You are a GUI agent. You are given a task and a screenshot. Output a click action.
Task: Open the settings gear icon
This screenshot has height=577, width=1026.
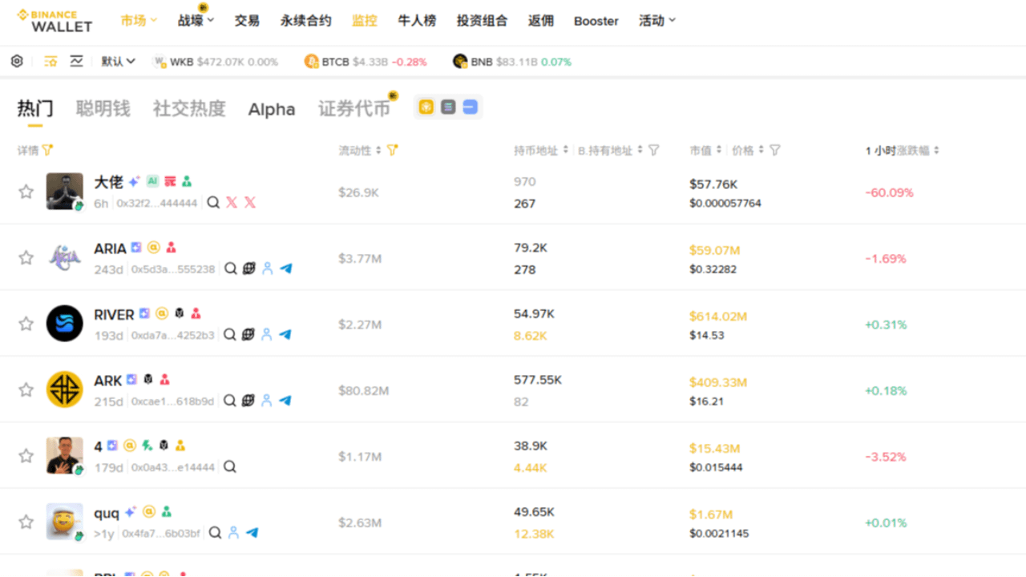[x=17, y=62]
